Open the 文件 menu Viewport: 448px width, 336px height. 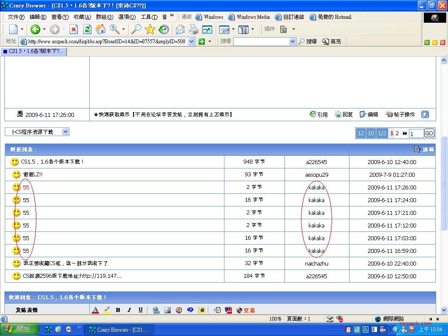pyautogui.click(x=16, y=17)
